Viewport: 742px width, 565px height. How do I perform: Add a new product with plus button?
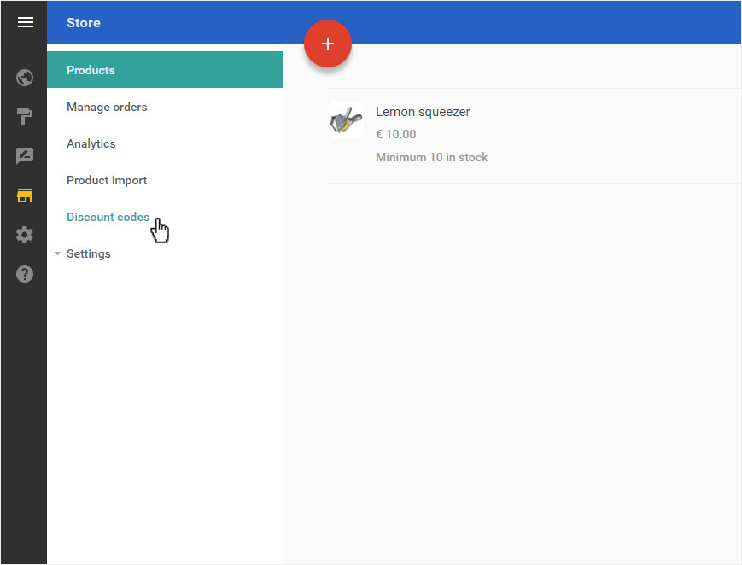(328, 44)
